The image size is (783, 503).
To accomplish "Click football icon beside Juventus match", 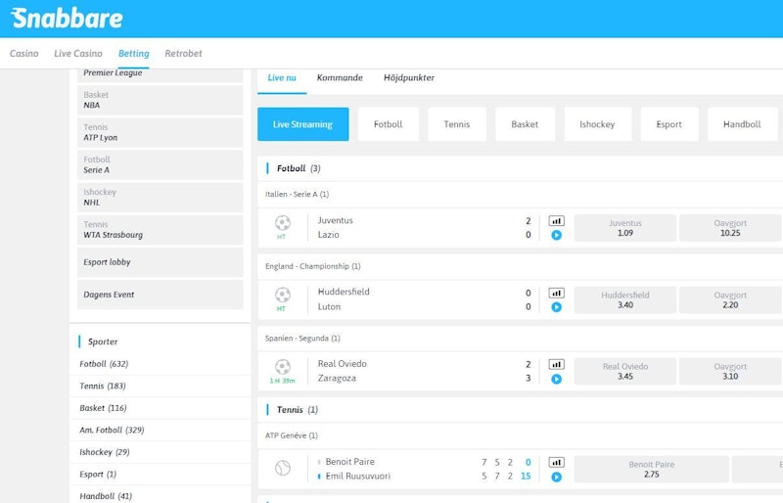I will pos(282,223).
